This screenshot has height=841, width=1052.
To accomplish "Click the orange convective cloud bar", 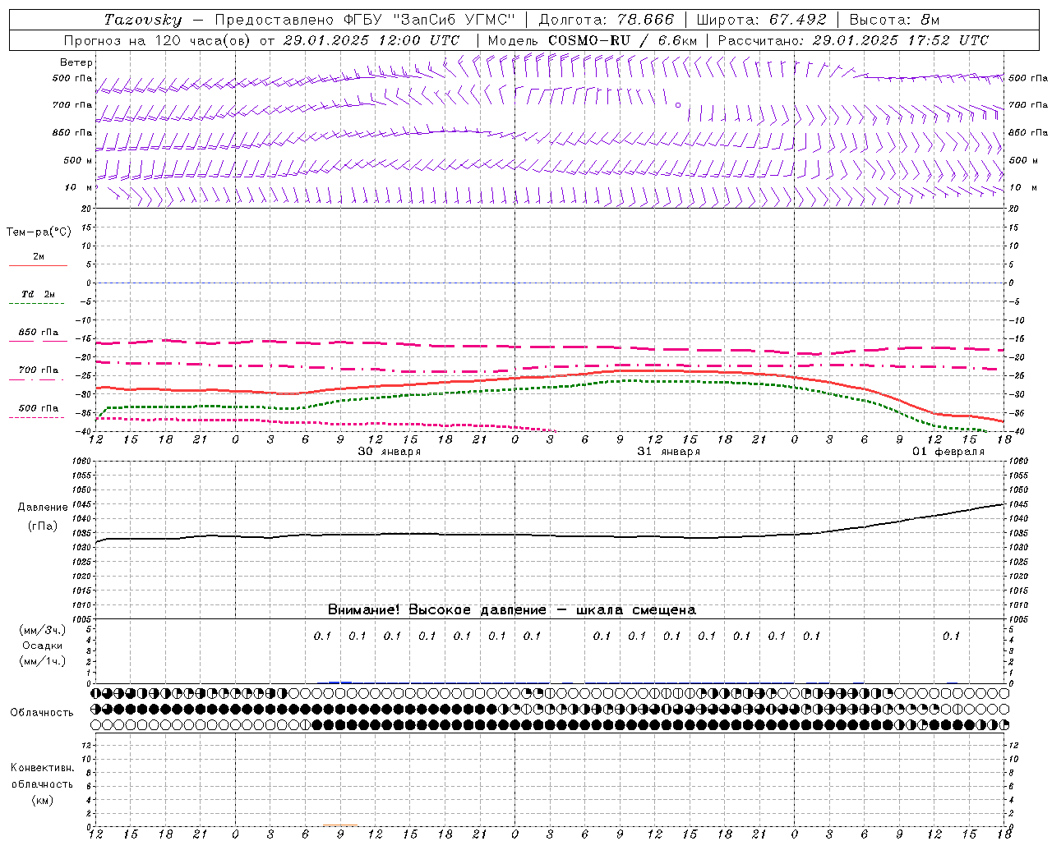I will coord(340,825).
